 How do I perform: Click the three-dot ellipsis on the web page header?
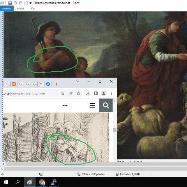point(65,105)
